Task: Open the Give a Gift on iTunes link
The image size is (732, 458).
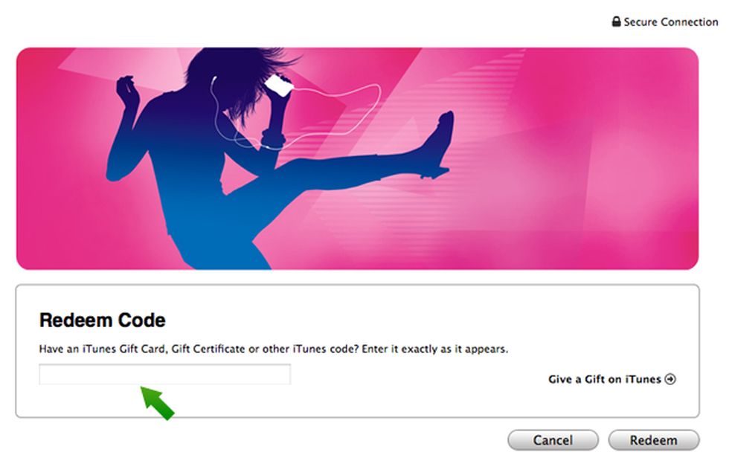Action: point(611,379)
